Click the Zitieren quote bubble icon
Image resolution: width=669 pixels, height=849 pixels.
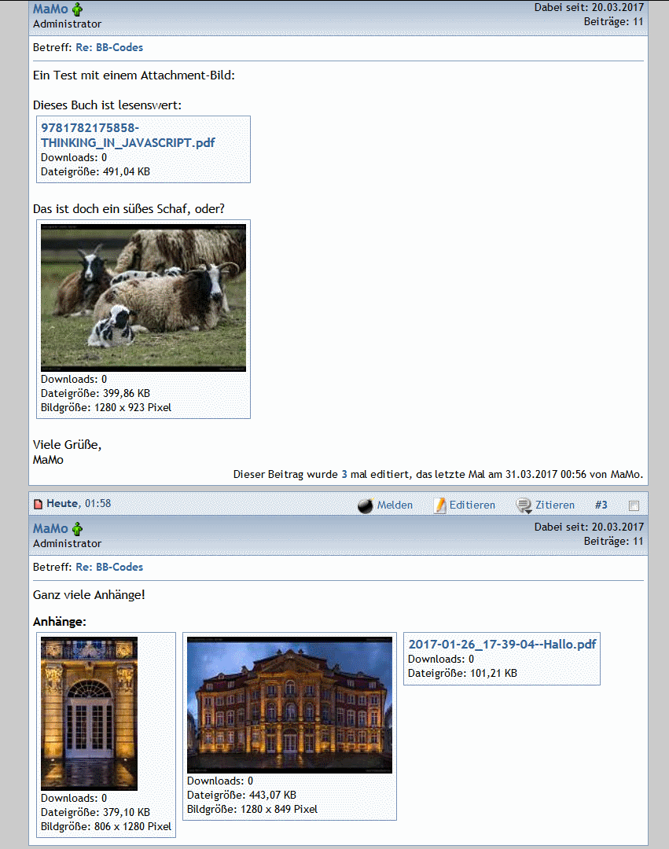[x=524, y=505]
